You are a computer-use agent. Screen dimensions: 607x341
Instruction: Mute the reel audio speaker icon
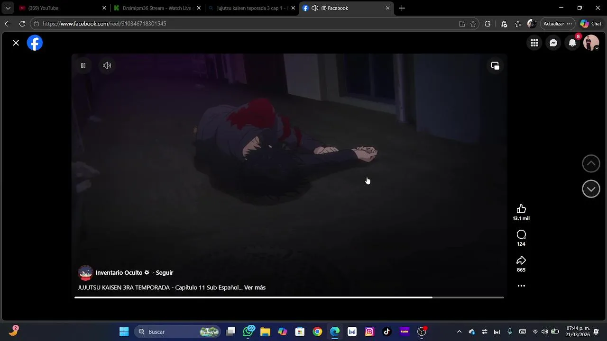click(107, 65)
